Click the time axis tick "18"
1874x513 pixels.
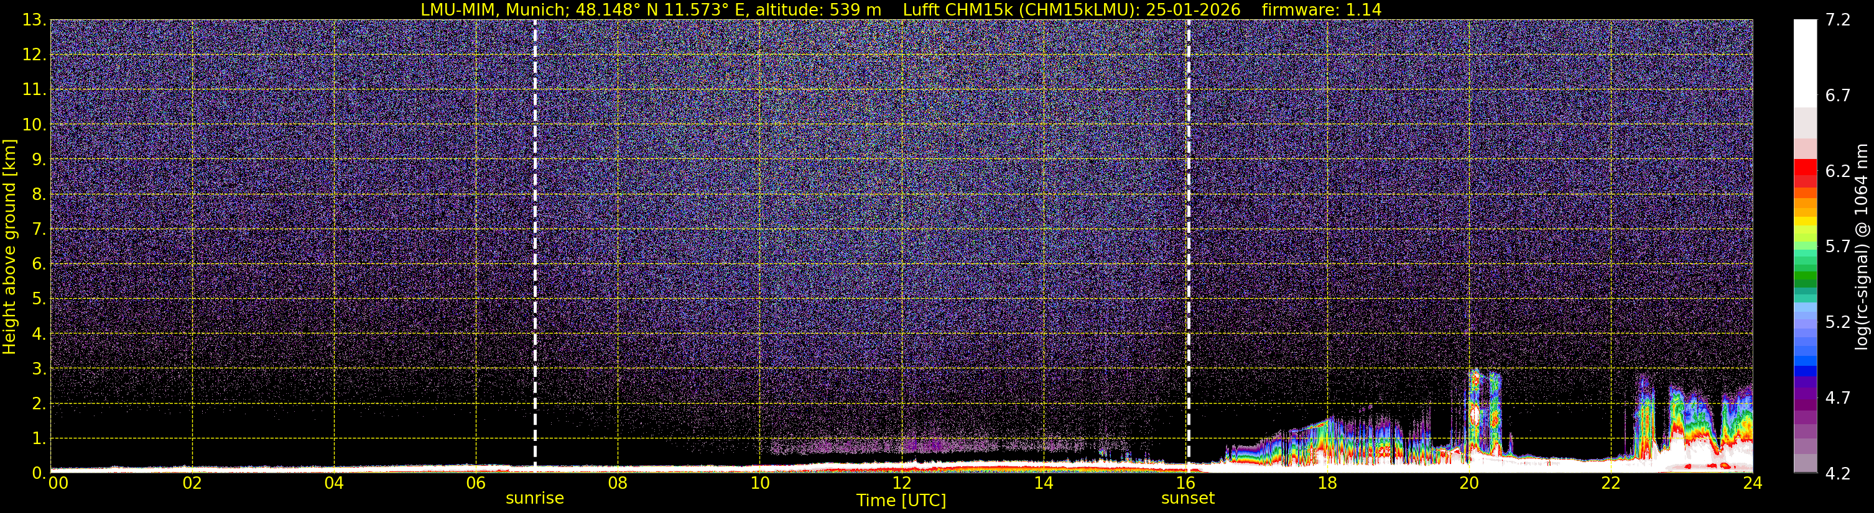coord(1327,483)
